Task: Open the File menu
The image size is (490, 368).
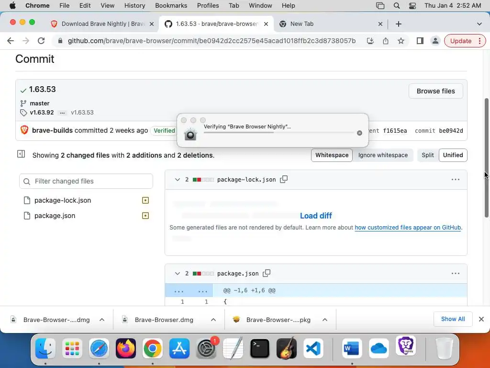Action: [x=65, y=6]
